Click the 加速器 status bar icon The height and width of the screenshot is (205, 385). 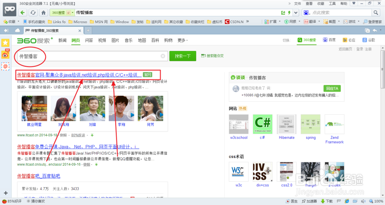pyautogui.click(x=310, y=201)
